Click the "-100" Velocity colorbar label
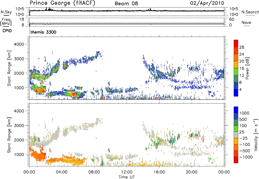This screenshot has width=259, height=179. (245, 144)
